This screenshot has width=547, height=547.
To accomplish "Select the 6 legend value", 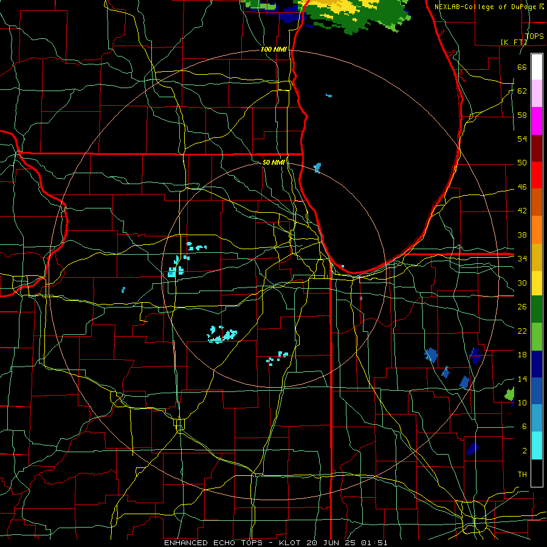I will point(524,427).
